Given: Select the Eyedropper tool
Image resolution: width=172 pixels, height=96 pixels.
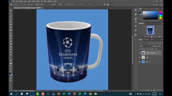Looking at the screenshot, I should coord(11,27).
